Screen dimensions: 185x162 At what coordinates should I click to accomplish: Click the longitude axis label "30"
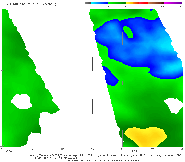tap(183, 149)
